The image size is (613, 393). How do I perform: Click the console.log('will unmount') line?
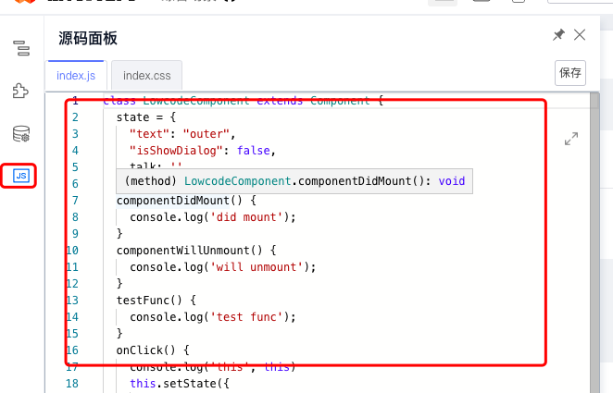click(x=223, y=267)
